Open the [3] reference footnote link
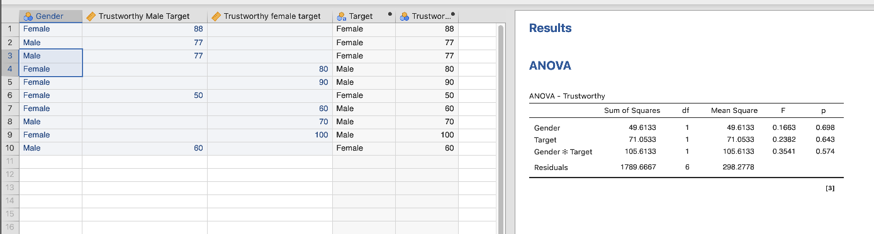The image size is (874, 234). pyautogui.click(x=829, y=188)
